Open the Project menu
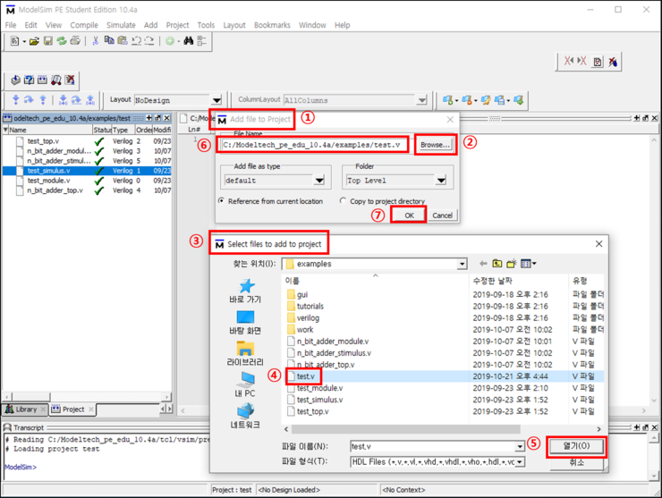 click(x=177, y=25)
